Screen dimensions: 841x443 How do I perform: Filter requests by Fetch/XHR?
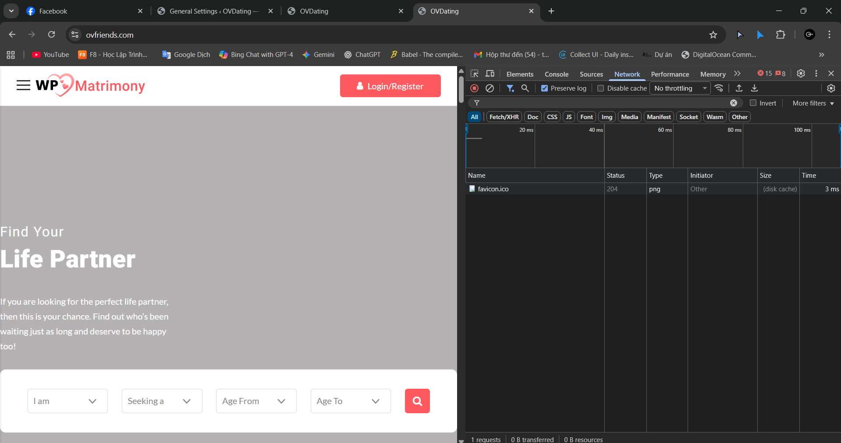pos(504,117)
